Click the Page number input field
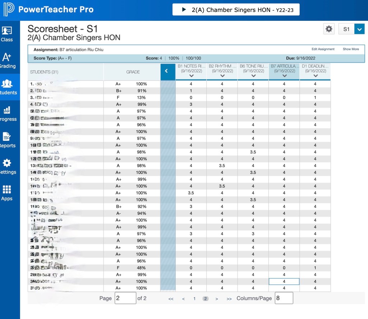This screenshot has width=368, height=319. tap(125, 298)
